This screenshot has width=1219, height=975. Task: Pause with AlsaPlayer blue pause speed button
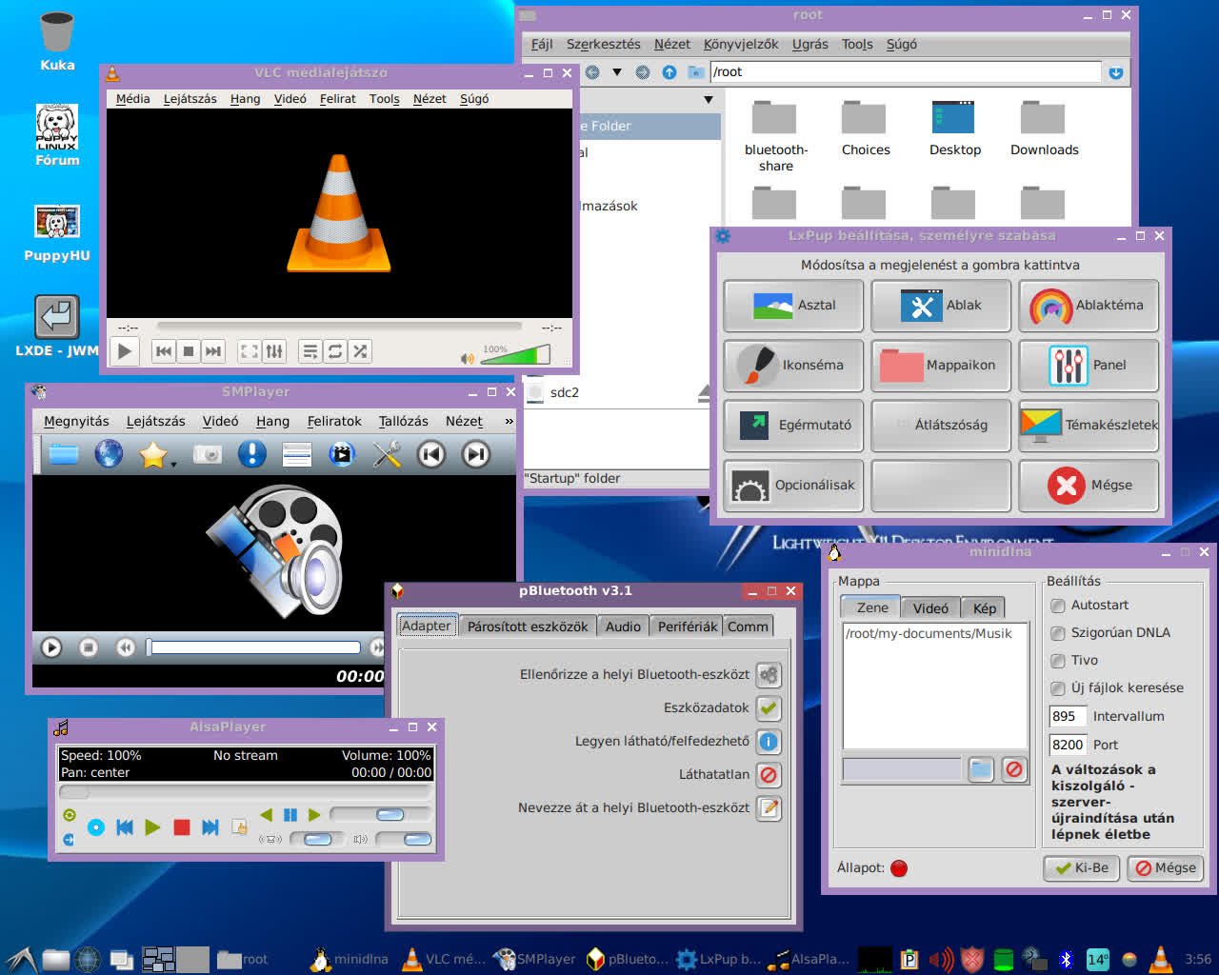(290, 815)
